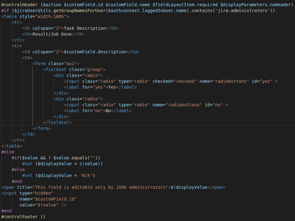The height and width of the screenshot is (221, 295).
Task: Click the label text 'Yes'
Action: [x=112, y=87]
